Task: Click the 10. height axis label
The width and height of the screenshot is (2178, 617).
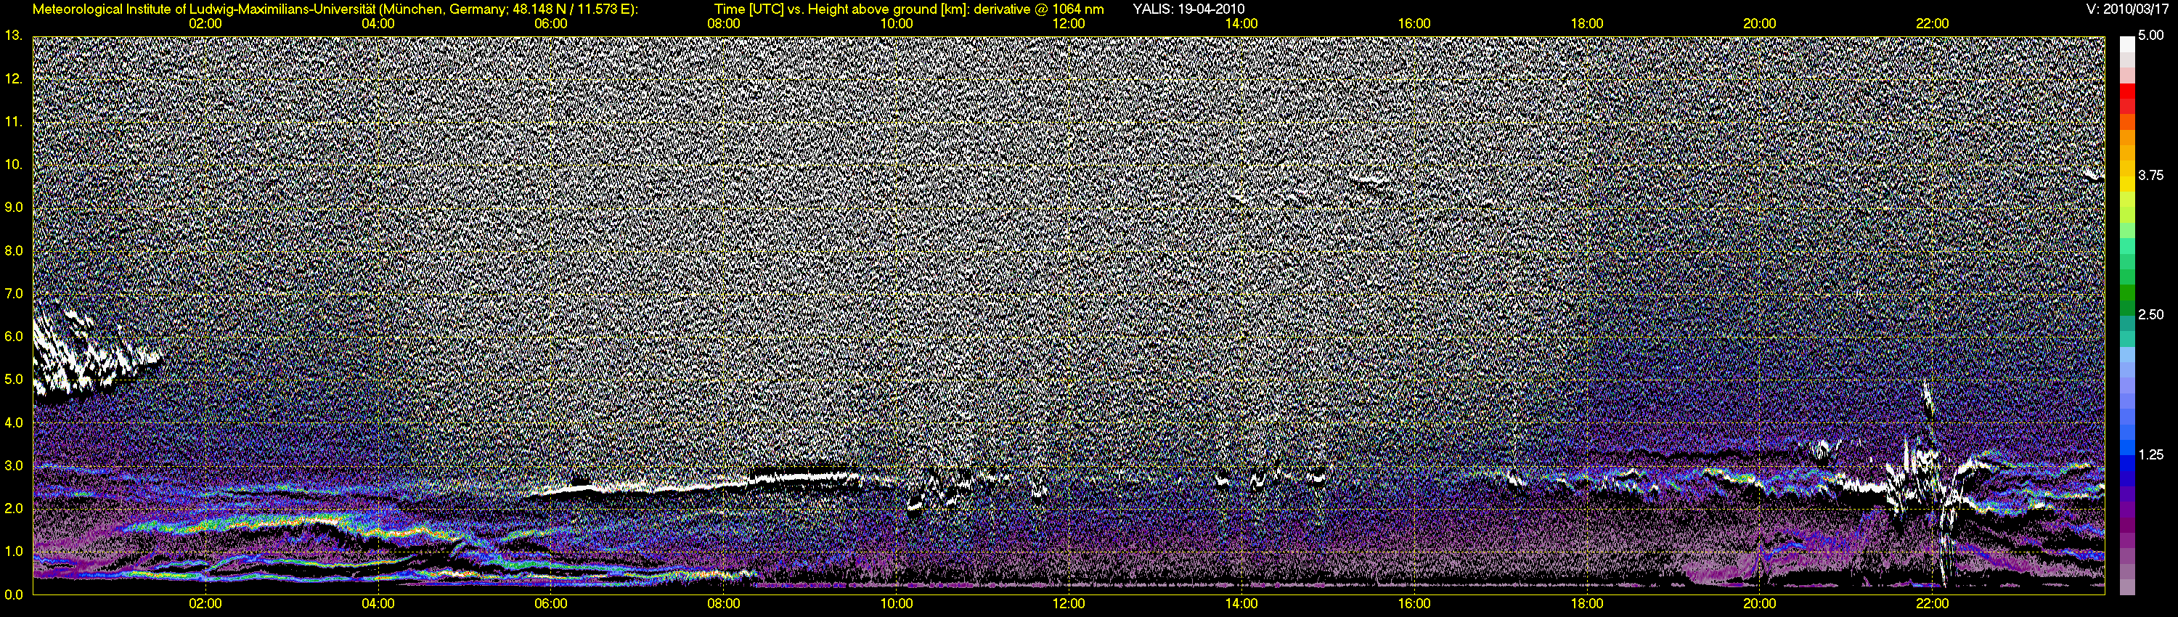Action: click(x=12, y=164)
